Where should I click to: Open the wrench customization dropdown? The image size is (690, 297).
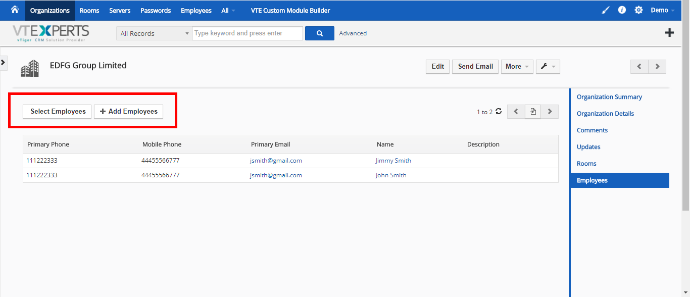(548, 66)
